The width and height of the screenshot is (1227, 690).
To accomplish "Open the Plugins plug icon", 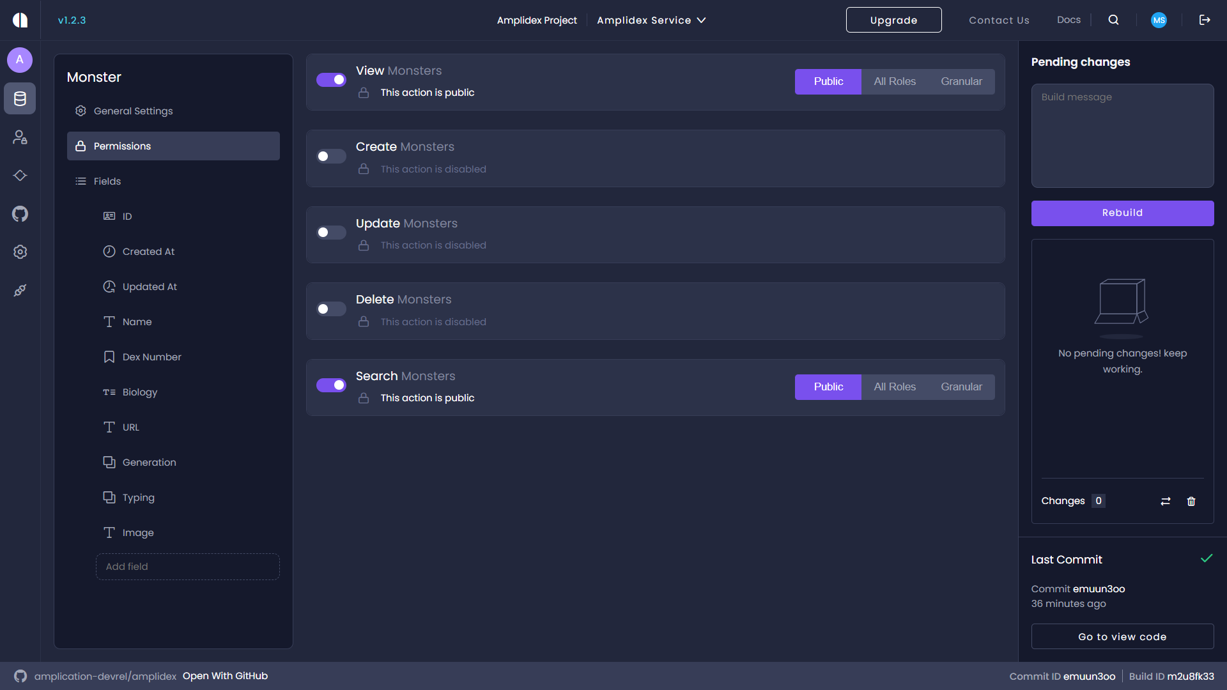I will pyautogui.click(x=20, y=290).
